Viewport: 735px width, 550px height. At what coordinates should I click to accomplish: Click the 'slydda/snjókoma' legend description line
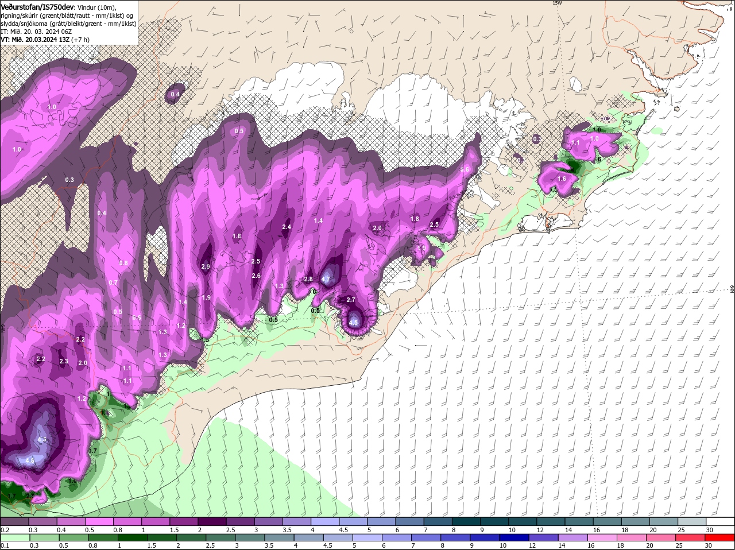(x=68, y=24)
